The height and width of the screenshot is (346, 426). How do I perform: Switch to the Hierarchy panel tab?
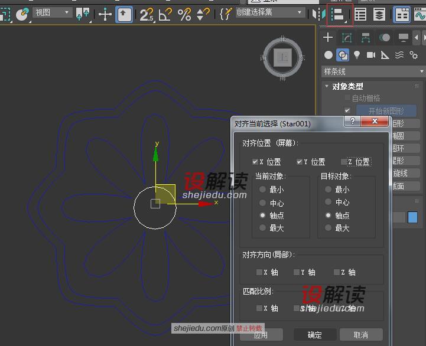point(366,37)
